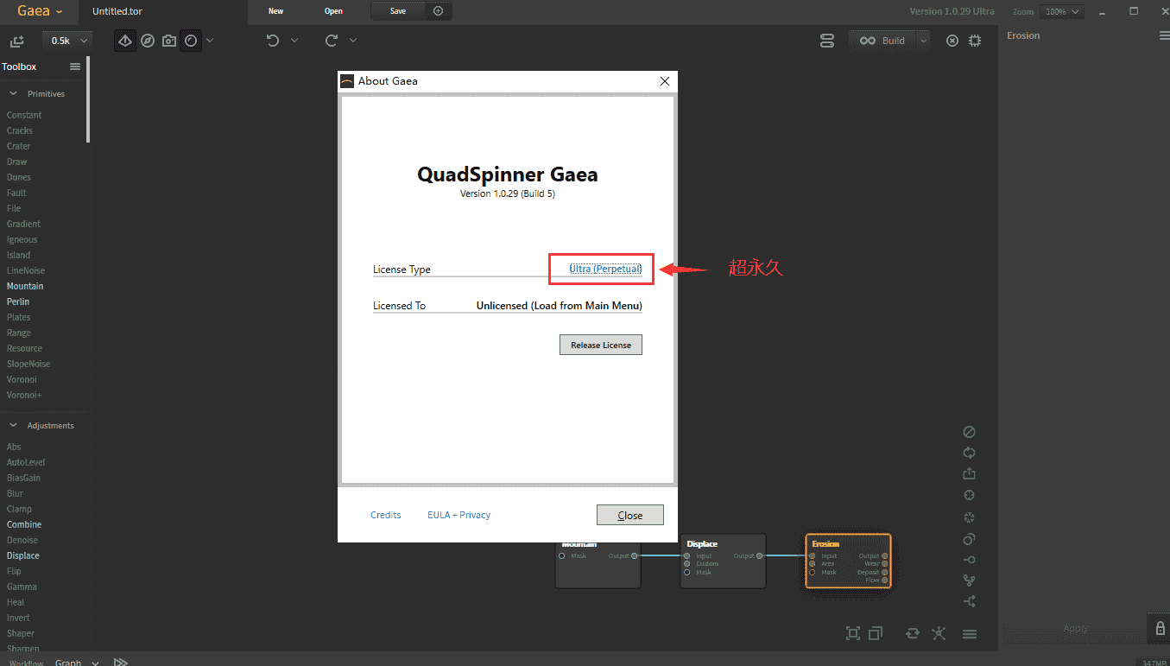
Task: Switch to the Graph tab at the bottom
Action: (67, 661)
